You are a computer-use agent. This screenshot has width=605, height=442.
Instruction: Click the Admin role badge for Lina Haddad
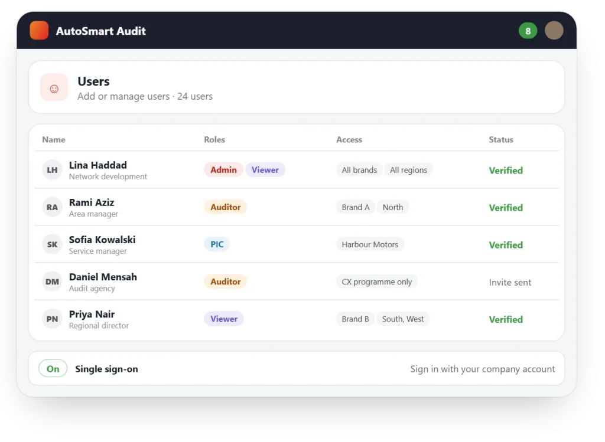[x=223, y=170]
